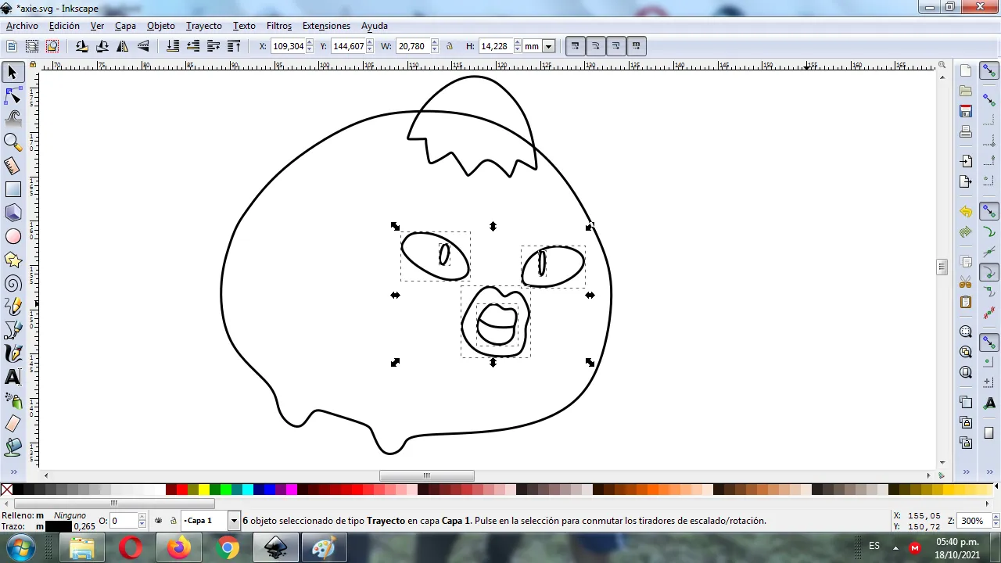This screenshot has width=1001, height=563.
Task: Toggle current layer lock icon
Action: [173, 521]
